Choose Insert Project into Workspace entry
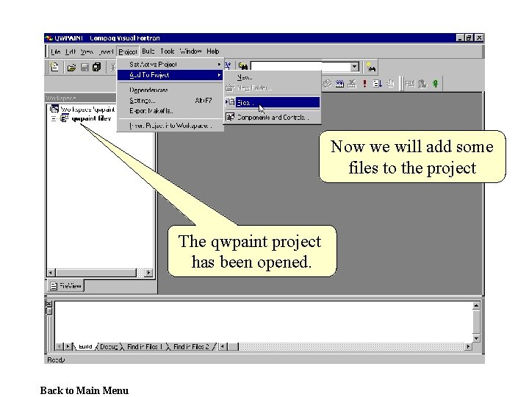Screen dimensions: 529x397 pyautogui.click(x=170, y=126)
